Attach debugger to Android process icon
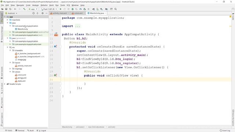Viewport: 235px width, 132px height. coord(84,9)
